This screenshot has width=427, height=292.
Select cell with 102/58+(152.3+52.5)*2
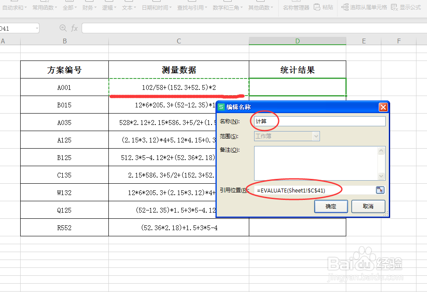click(179, 87)
